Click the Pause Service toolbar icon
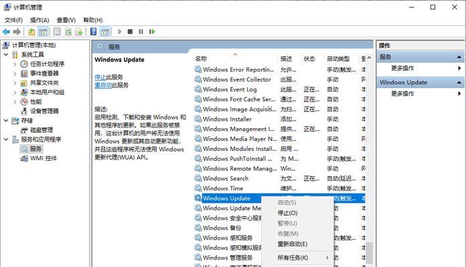 click(x=141, y=31)
